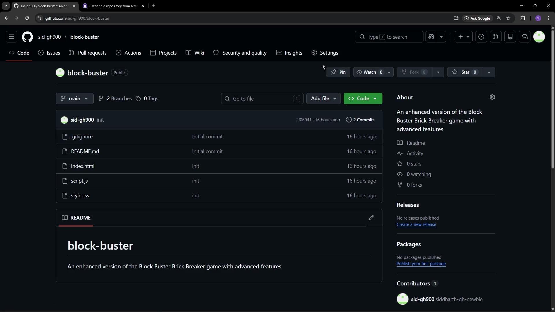555x312 pixels.
Task: Edit repository details via About gear icon
Action: tap(492, 97)
